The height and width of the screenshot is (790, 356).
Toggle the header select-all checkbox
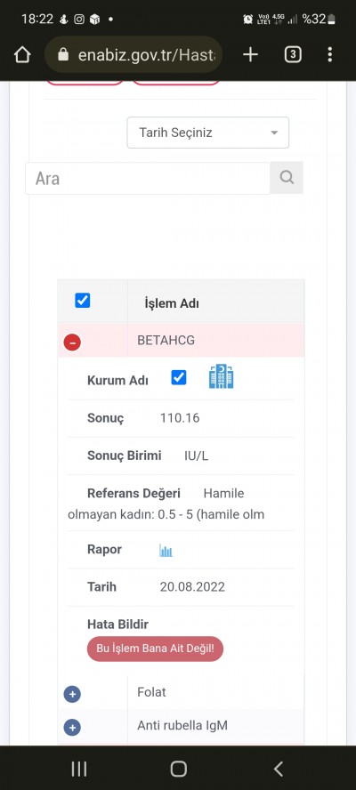pos(82,301)
